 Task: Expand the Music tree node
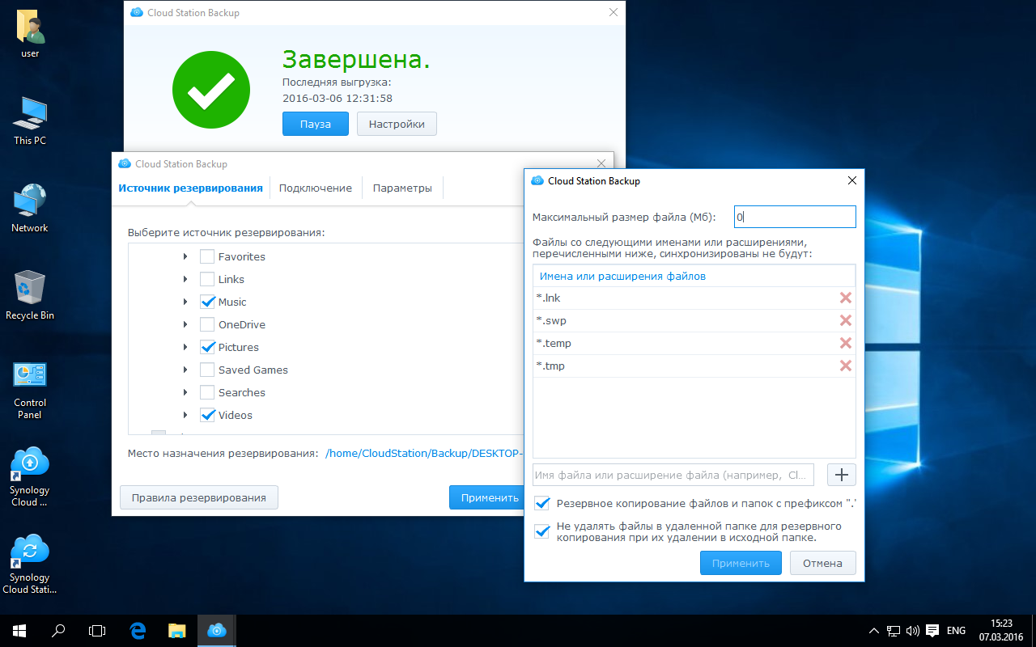pyautogui.click(x=186, y=302)
